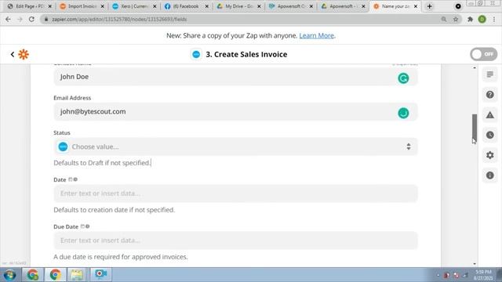
Task: Open the Learn More link
Action: point(316,35)
